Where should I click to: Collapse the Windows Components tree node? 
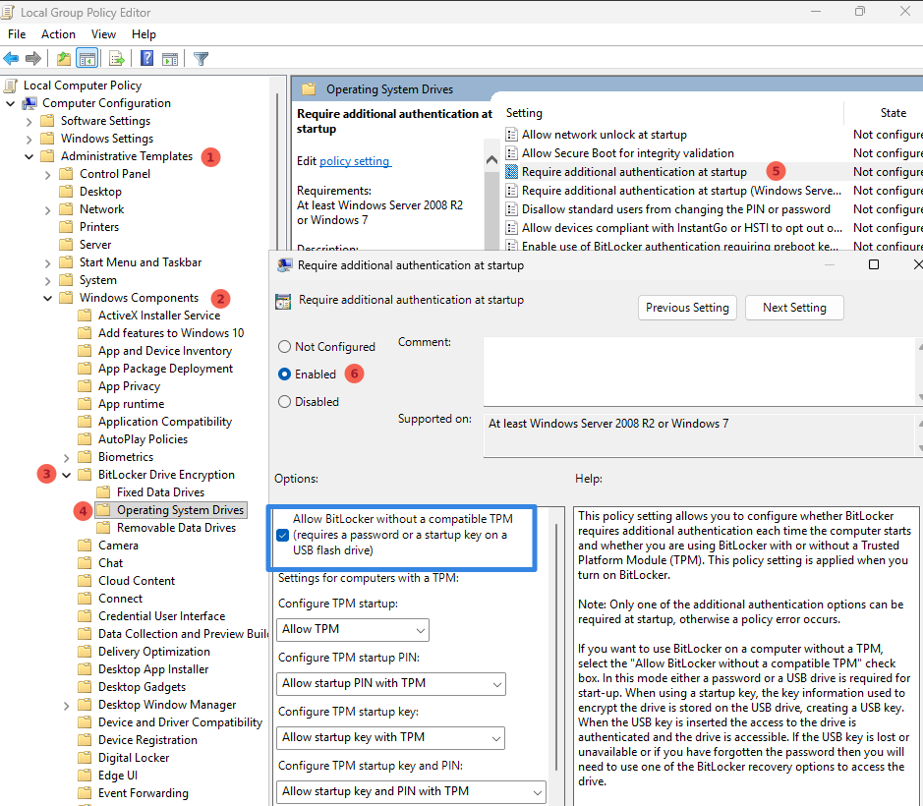[46, 297]
